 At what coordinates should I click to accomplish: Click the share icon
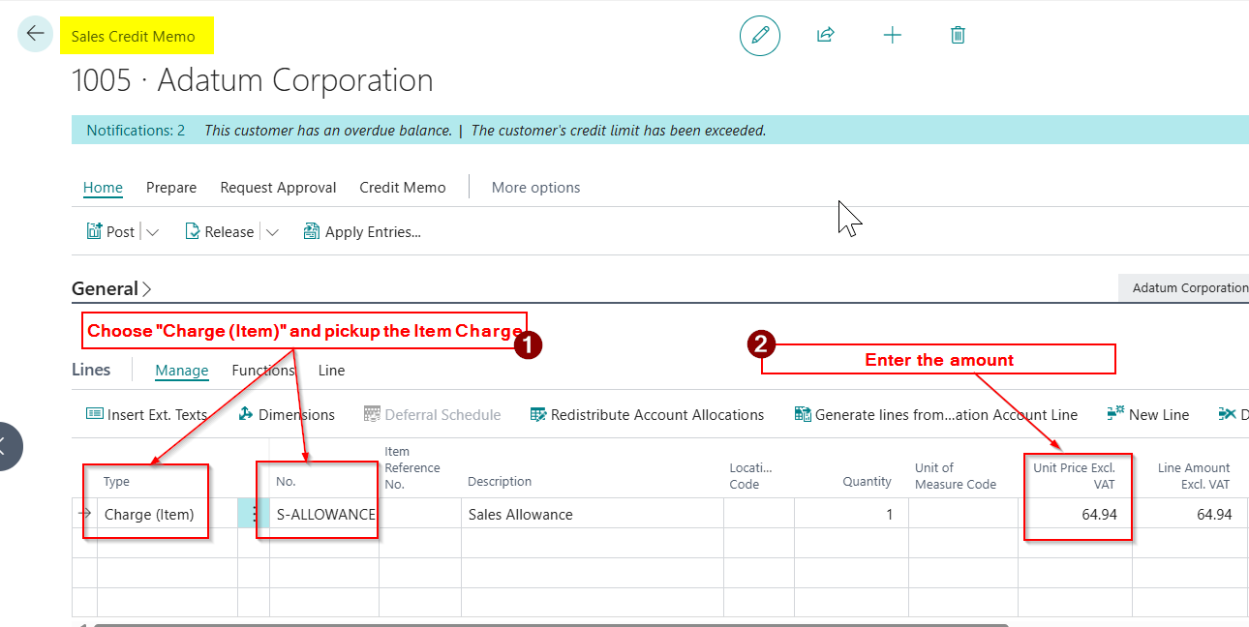click(826, 36)
